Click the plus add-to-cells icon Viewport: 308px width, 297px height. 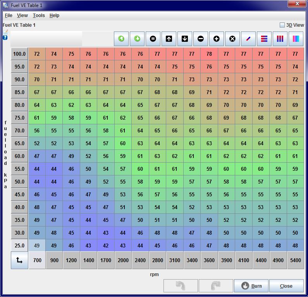click(217, 39)
